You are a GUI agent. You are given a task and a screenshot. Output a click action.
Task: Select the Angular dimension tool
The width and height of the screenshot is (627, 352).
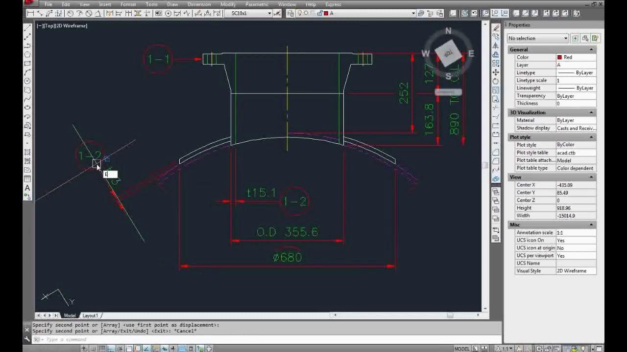click(97, 13)
